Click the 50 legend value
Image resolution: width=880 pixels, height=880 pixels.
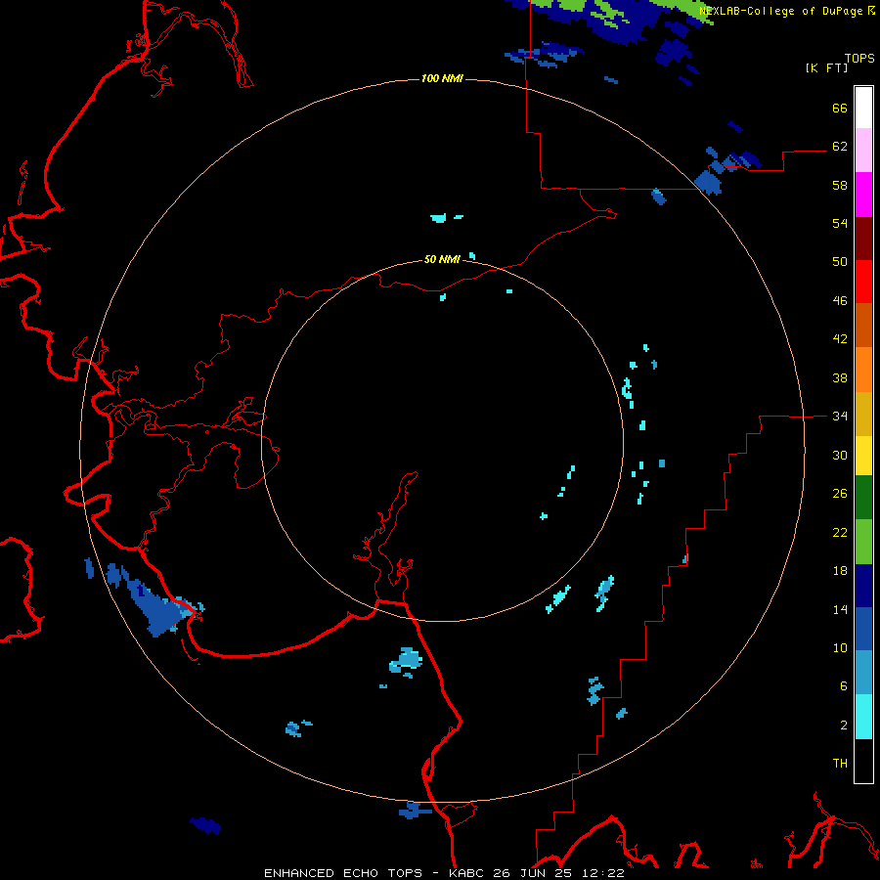pyautogui.click(x=840, y=261)
